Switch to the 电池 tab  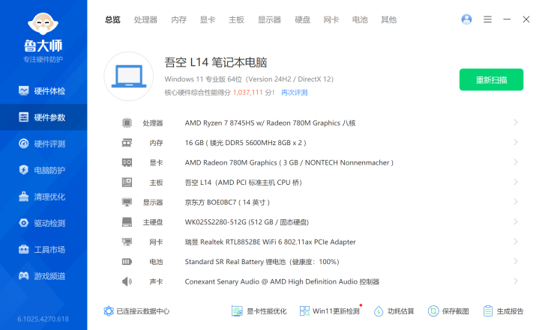[360, 19]
